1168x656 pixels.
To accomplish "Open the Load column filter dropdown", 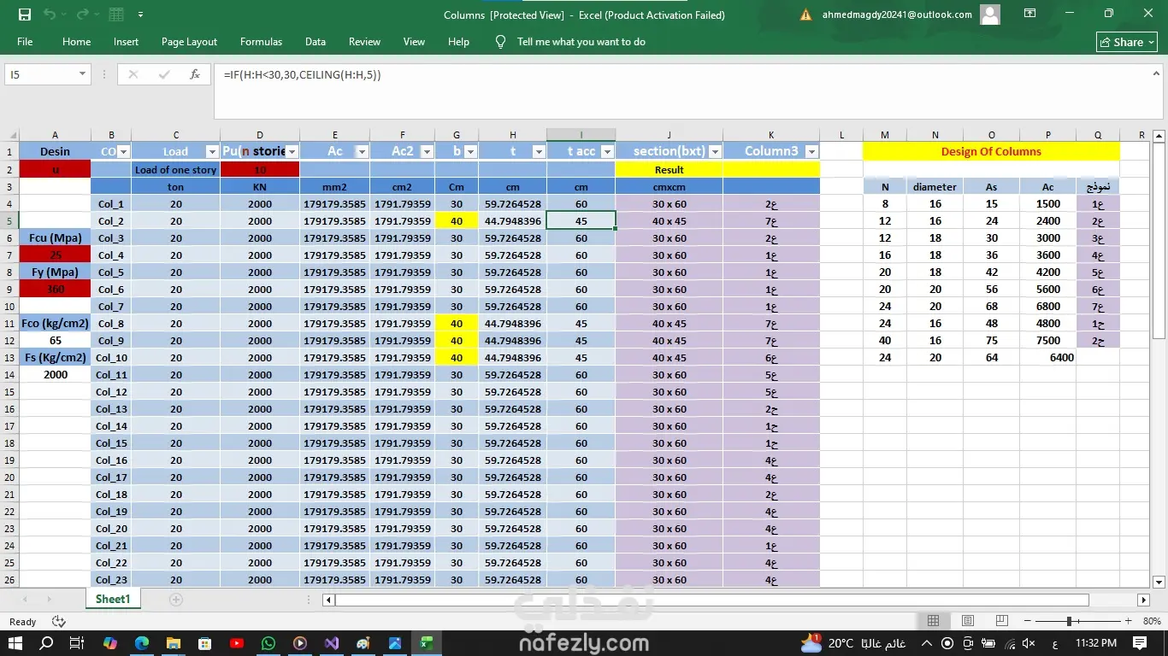I will [x=211, y=152].
